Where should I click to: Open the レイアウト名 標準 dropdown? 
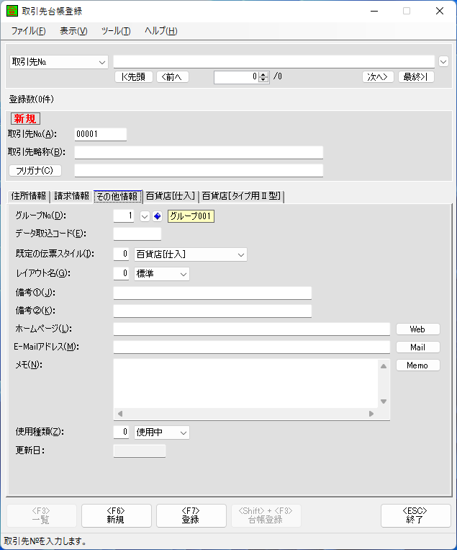pyautogui.click(x=162, y=274)
